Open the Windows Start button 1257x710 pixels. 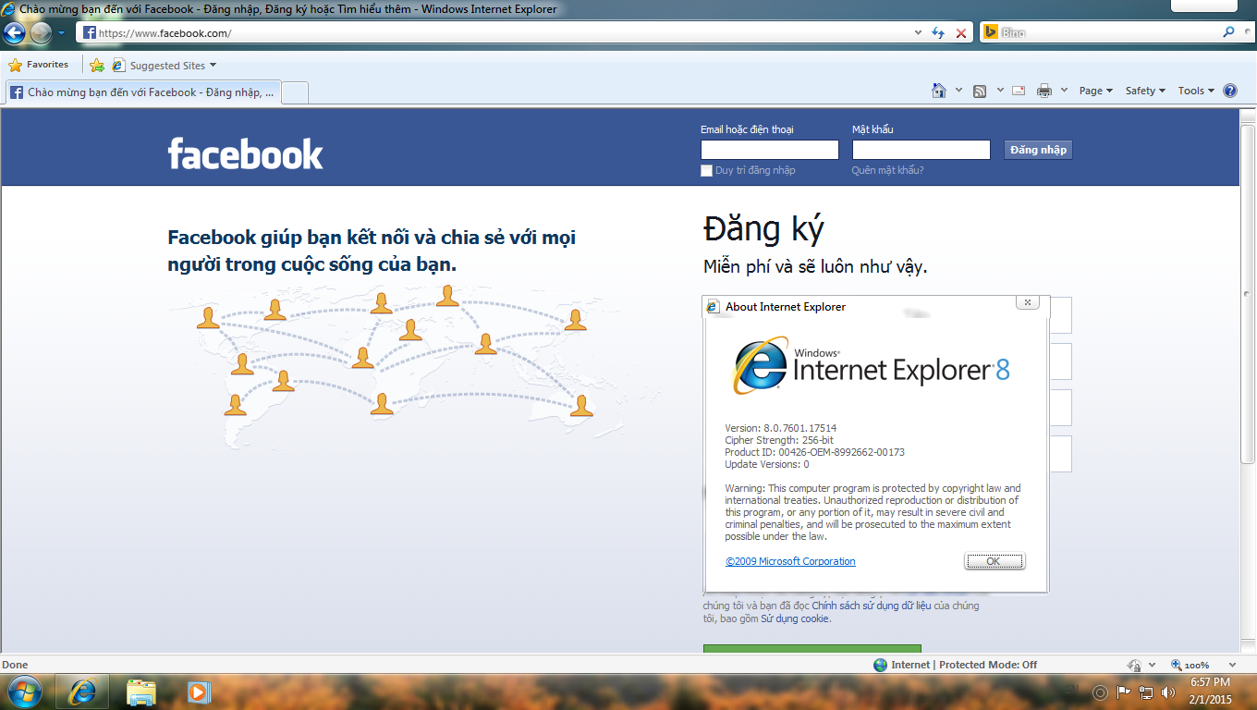pyautogui.click(x=25, y=692)
